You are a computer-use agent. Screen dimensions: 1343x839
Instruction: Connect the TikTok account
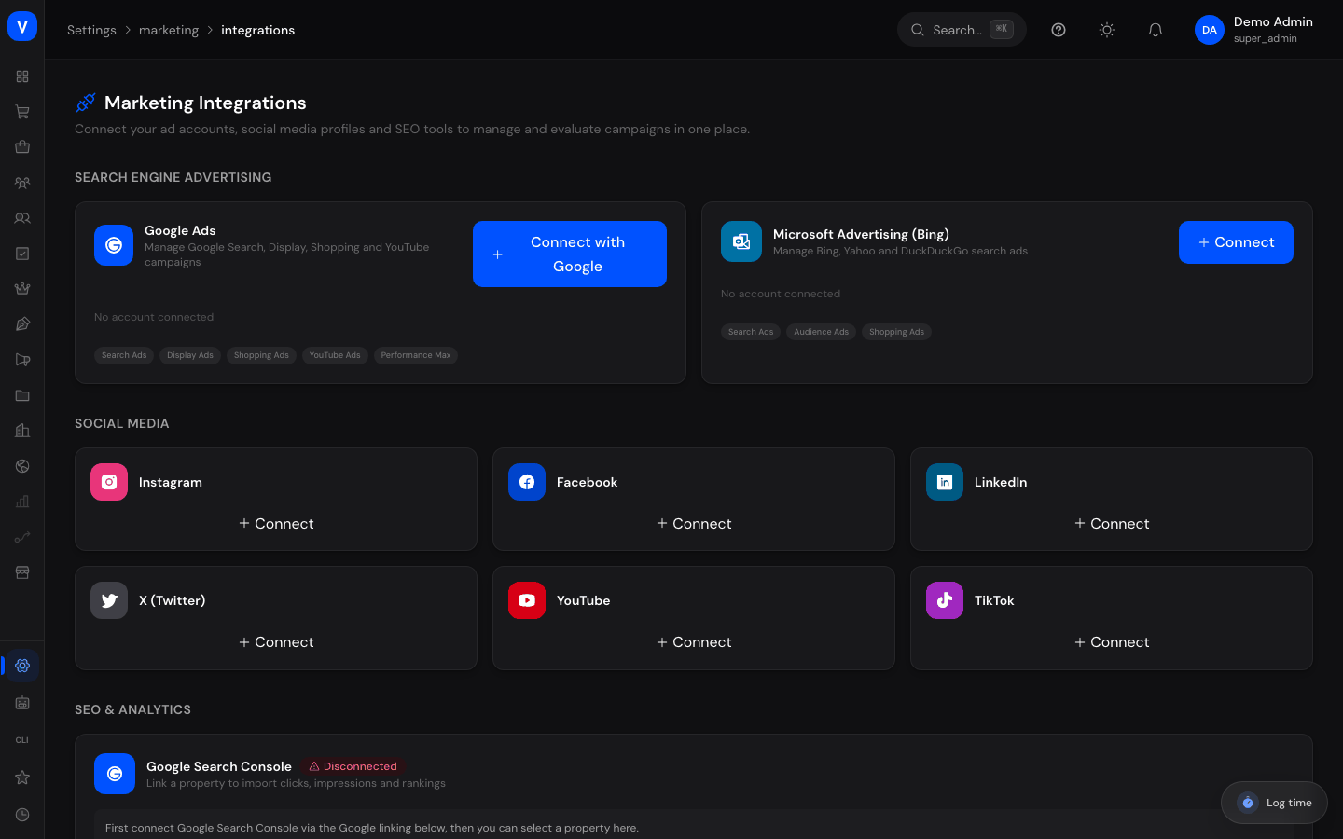(1112, 642)
